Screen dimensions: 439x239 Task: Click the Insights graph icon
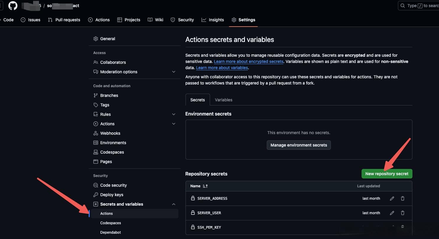click(x=204, y=20)
